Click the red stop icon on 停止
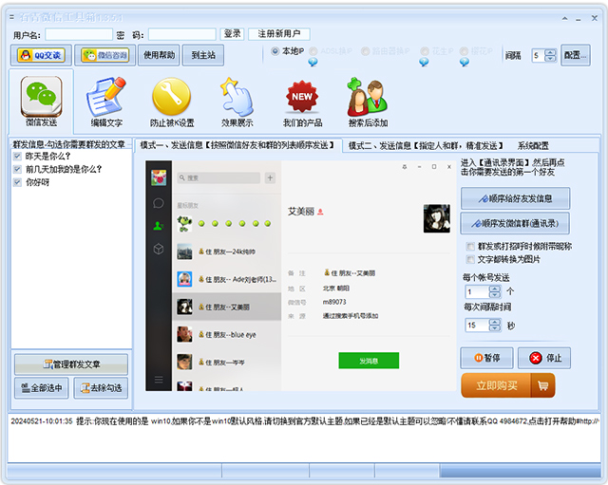The width and height of the screenshot is (608, 485). coord(536,358)
